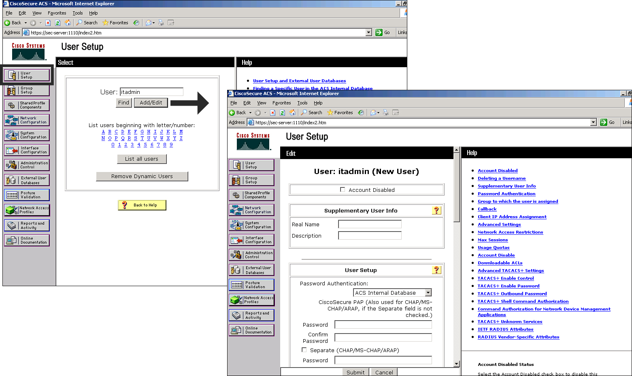
Task: Open Back button history dropdown front window
Action: [x=250, y=113]
